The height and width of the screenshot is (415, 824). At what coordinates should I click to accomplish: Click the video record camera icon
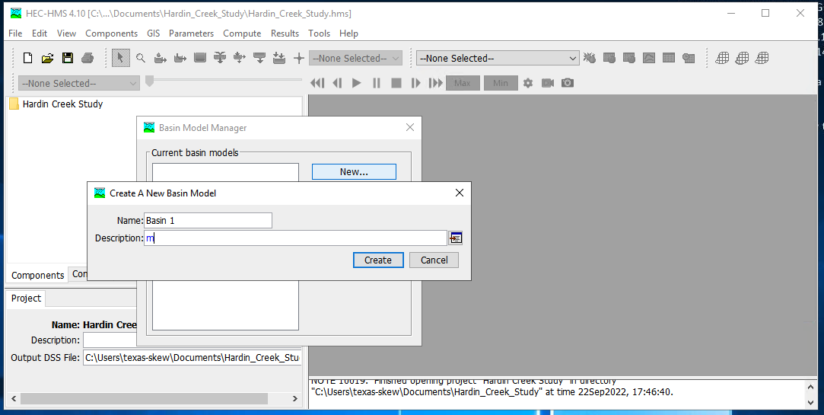[x=548, y=83]
